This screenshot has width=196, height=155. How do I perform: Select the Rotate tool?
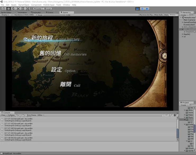click(x=13, y=9)
